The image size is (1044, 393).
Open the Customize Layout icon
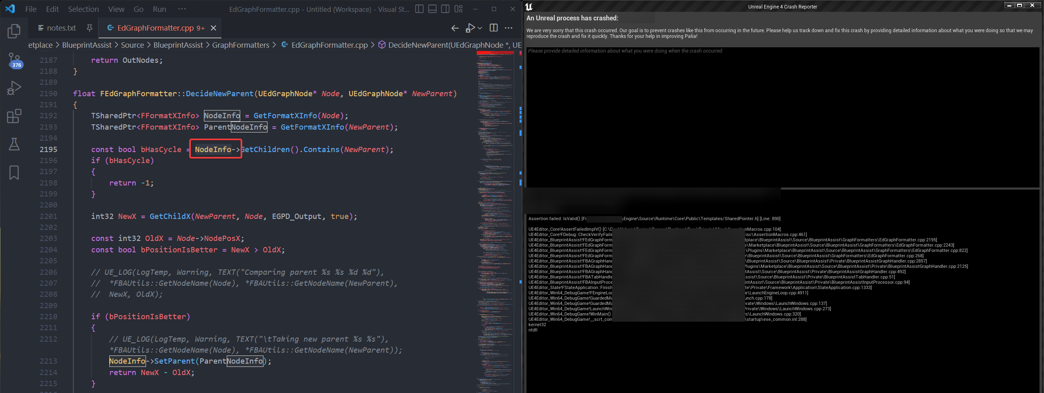pyautogui.click(x=459, y=9)
